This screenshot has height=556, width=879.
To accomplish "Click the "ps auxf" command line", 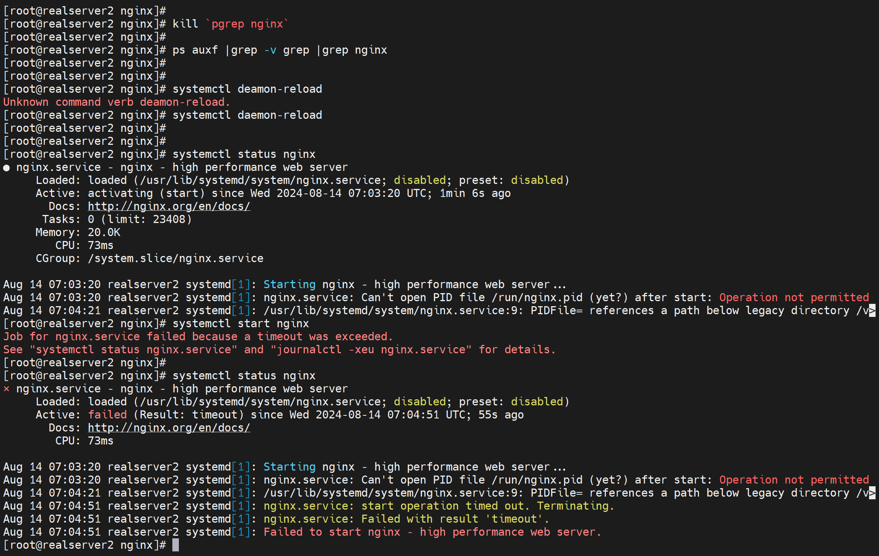I will click(x=280, y=50).
